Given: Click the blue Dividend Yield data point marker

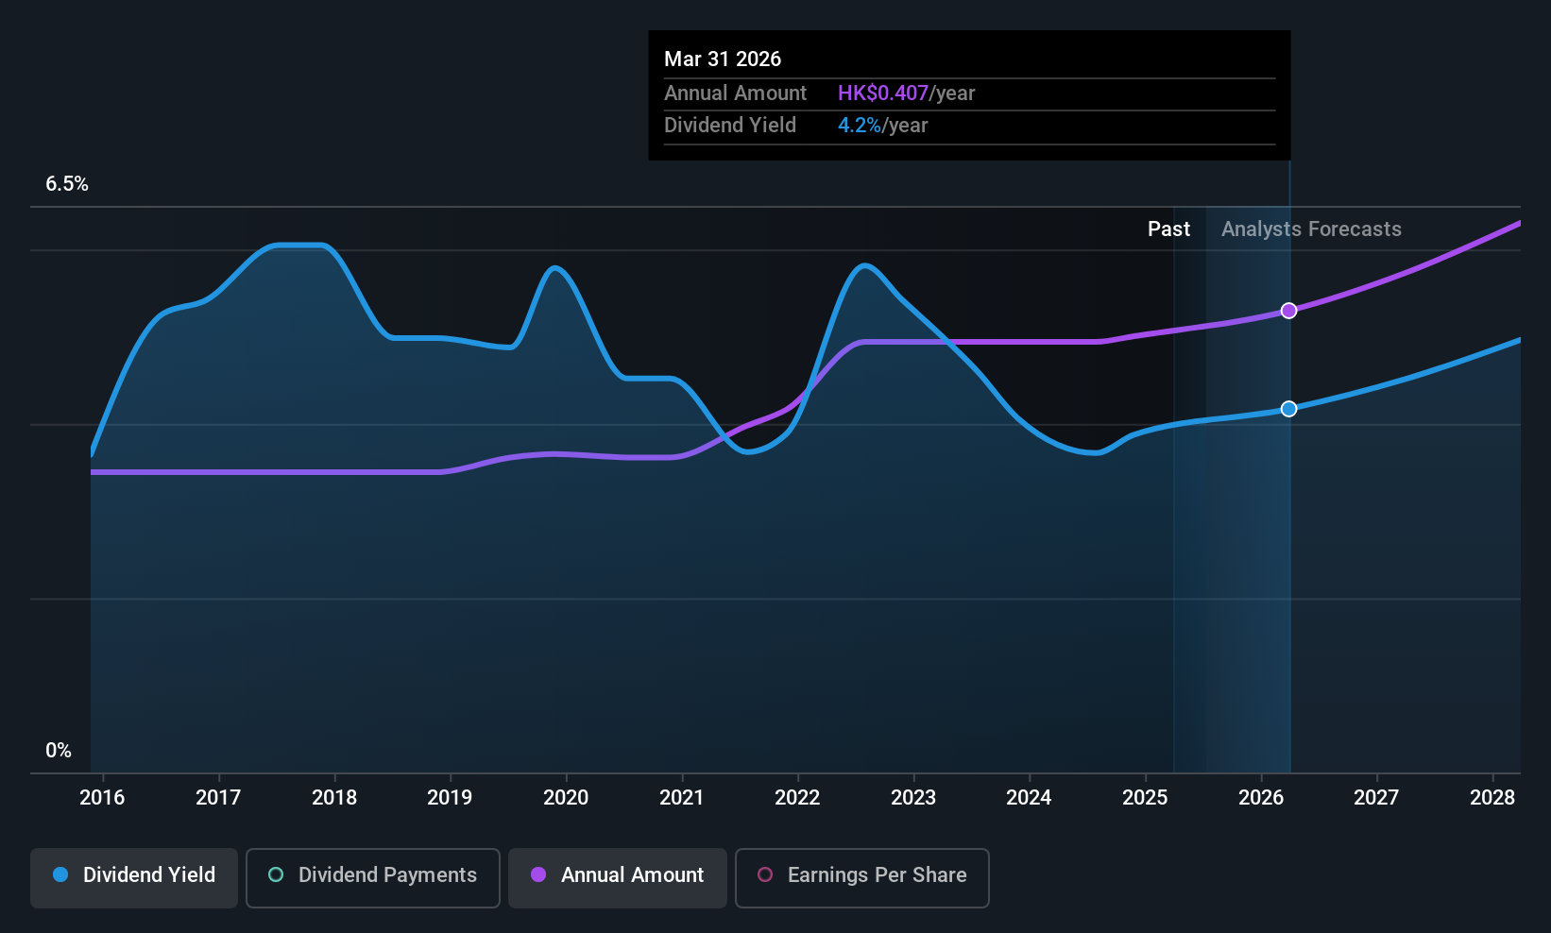Looking at the screenshot, I should (x=1288, y=409).
